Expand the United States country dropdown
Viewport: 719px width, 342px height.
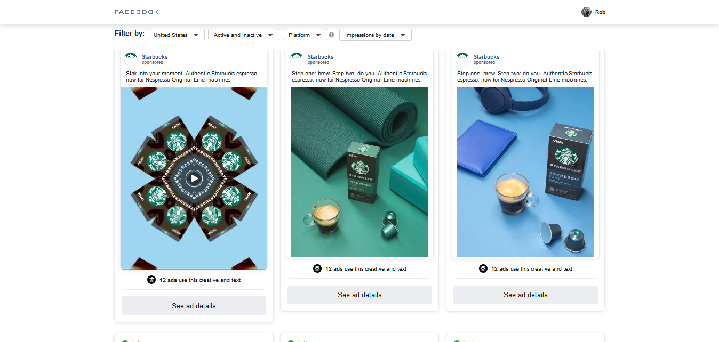176,35
